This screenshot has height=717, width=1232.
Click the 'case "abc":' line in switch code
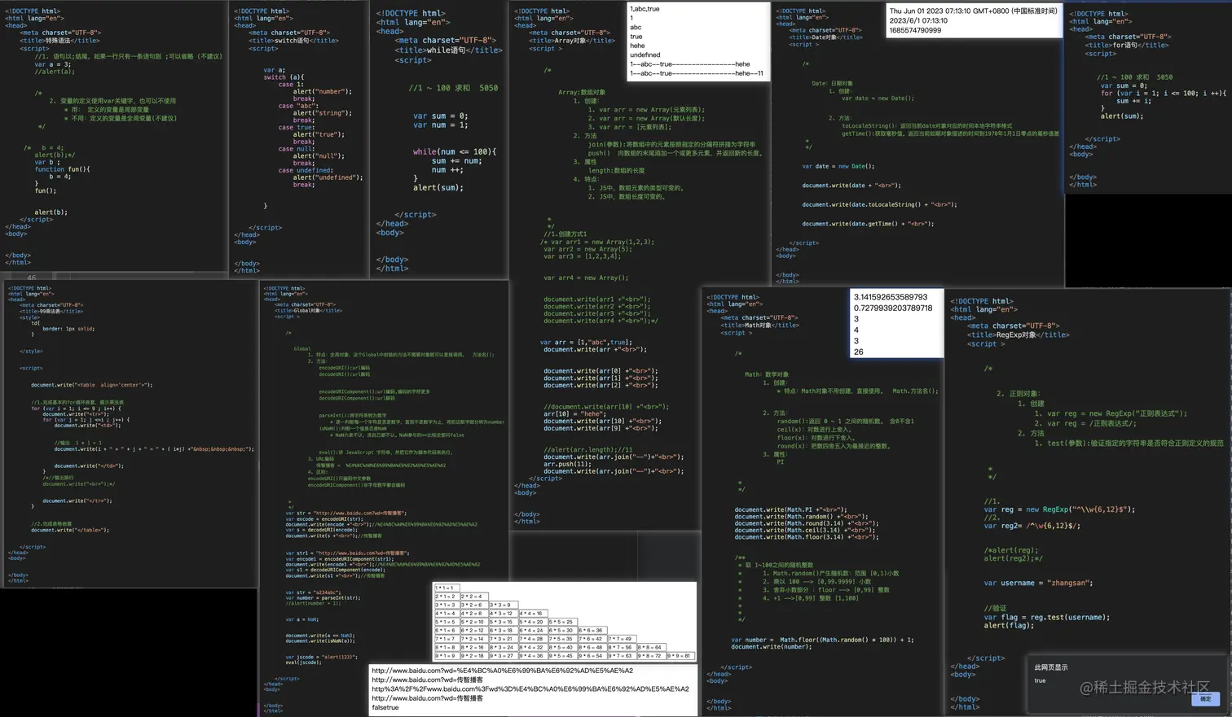pos(298,106)
